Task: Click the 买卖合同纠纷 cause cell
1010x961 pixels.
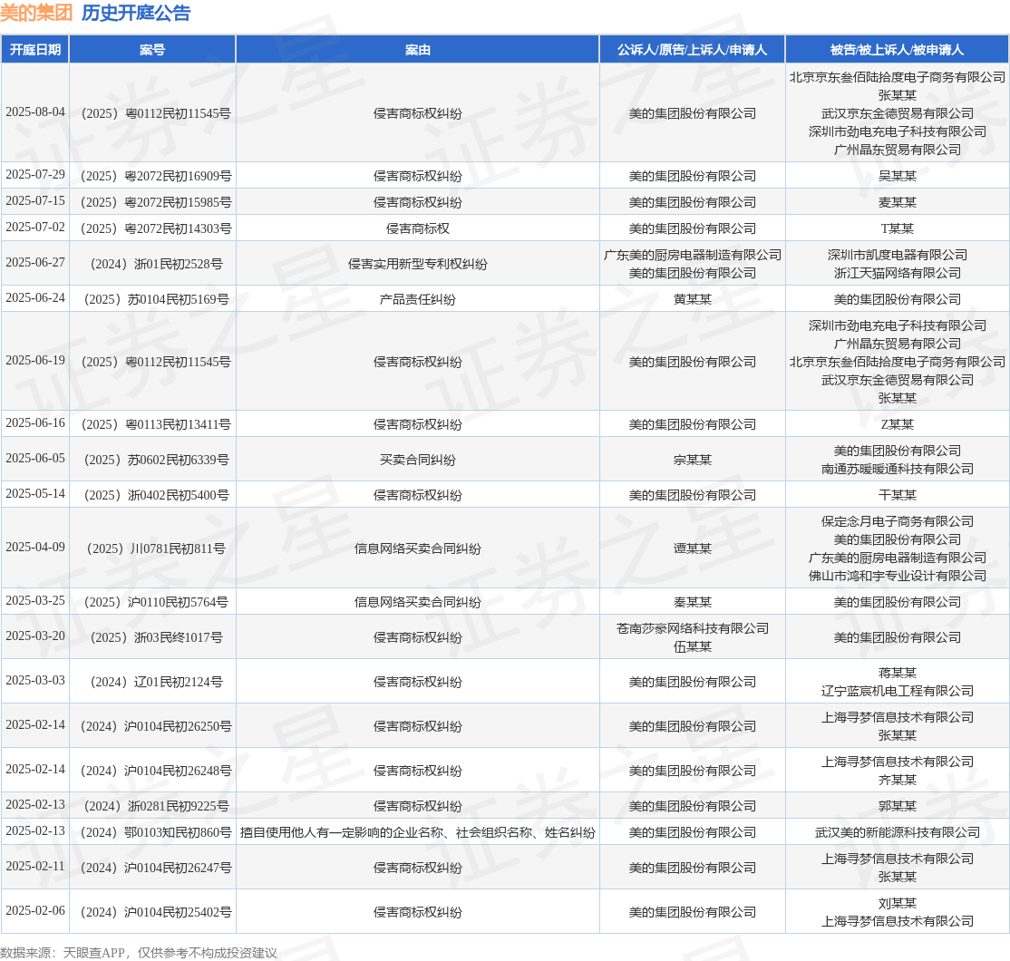Action: (x=417, y=460)
